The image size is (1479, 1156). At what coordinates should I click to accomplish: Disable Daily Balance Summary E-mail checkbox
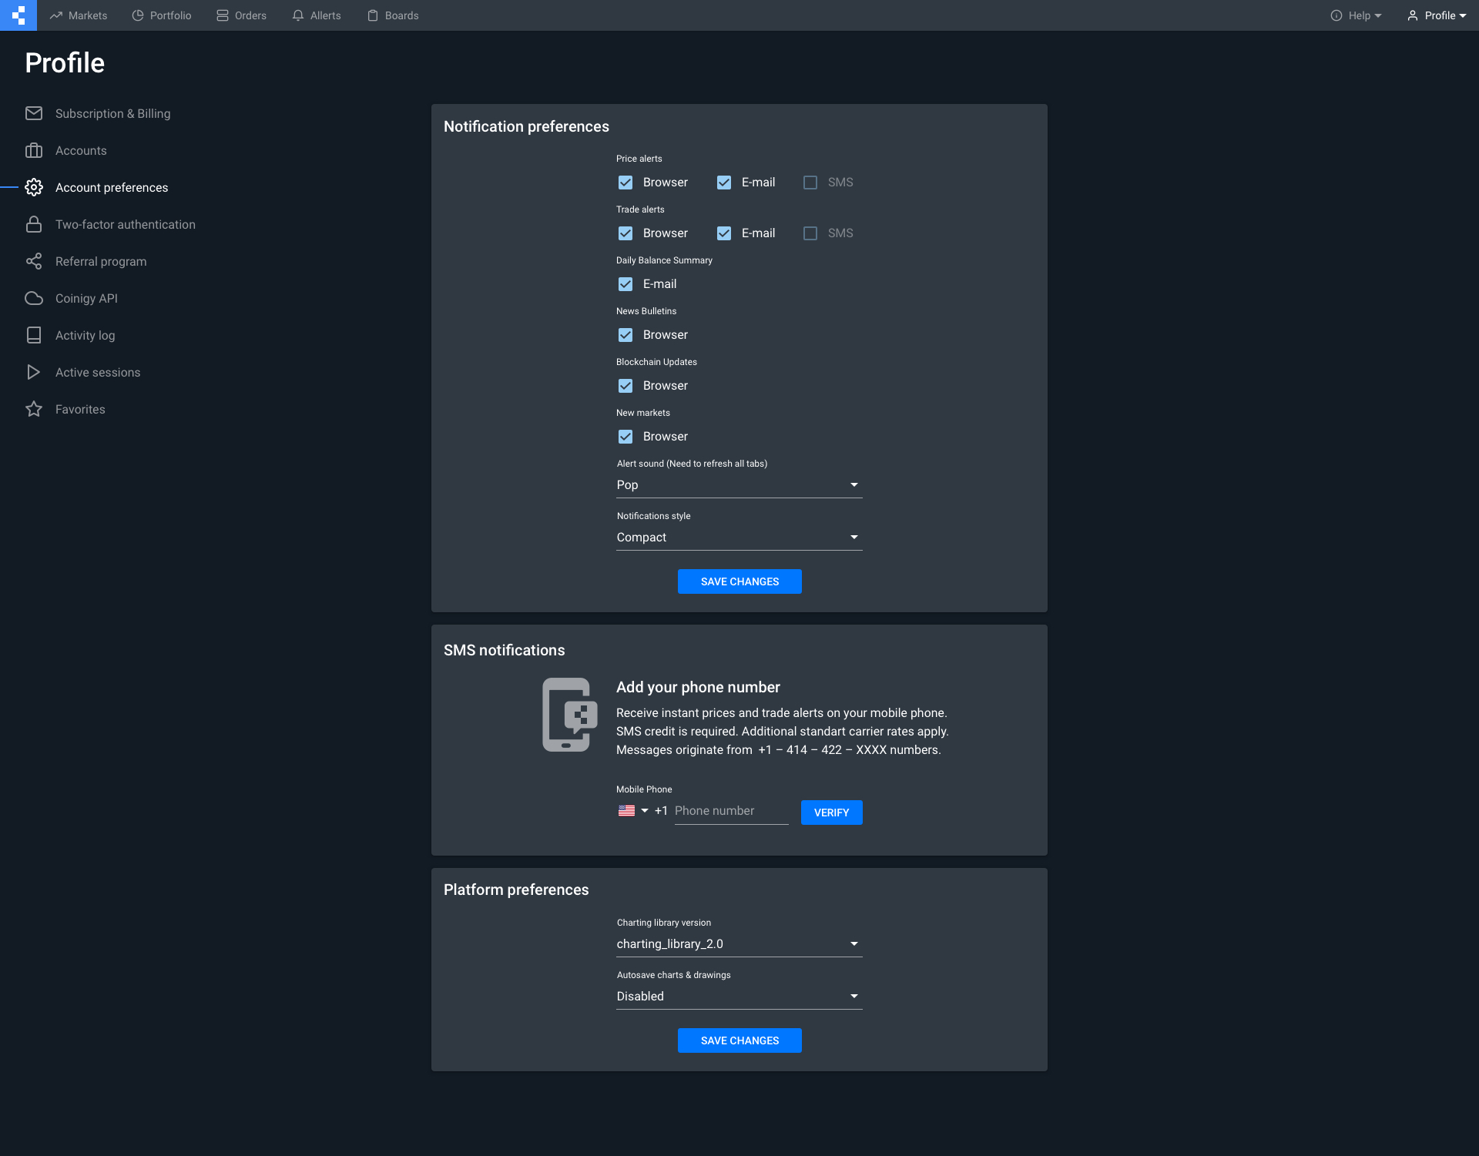pyautogui.click(x=625, y=284)
